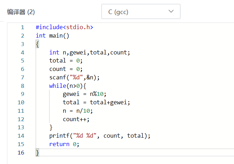
Task: Click the closing brace on line 13
Action: (x=51, y=127)
